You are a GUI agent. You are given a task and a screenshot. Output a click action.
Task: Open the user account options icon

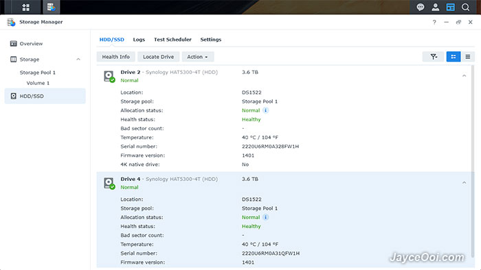click(435, 7)
